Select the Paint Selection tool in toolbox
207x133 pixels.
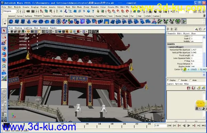point(4,43)
